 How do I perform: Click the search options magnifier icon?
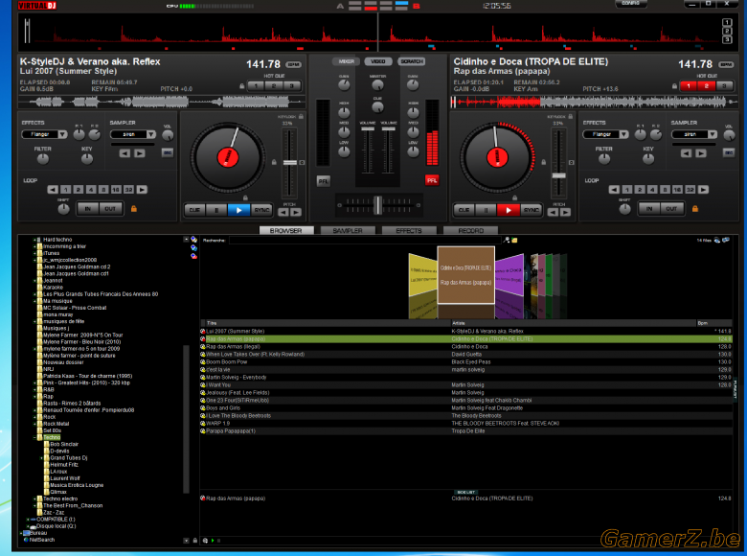pos(507,241)
